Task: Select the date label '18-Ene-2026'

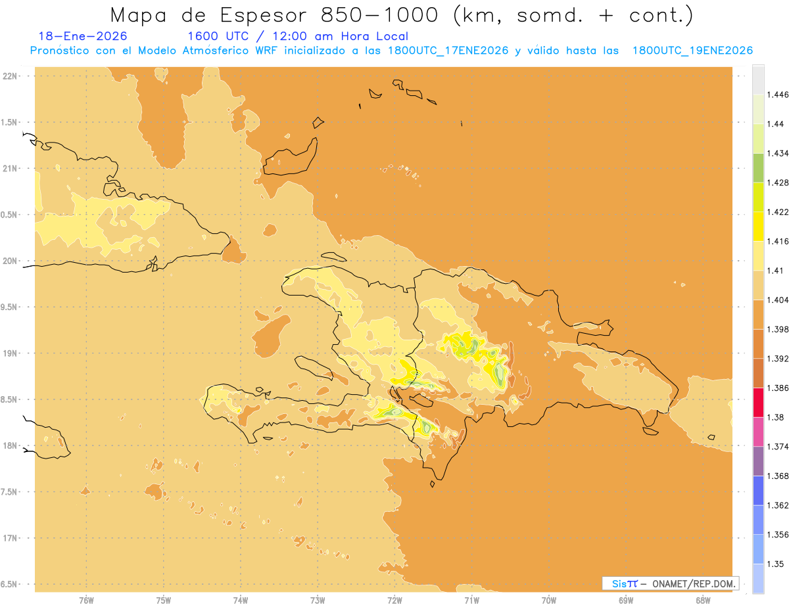Action: (83, 37)
